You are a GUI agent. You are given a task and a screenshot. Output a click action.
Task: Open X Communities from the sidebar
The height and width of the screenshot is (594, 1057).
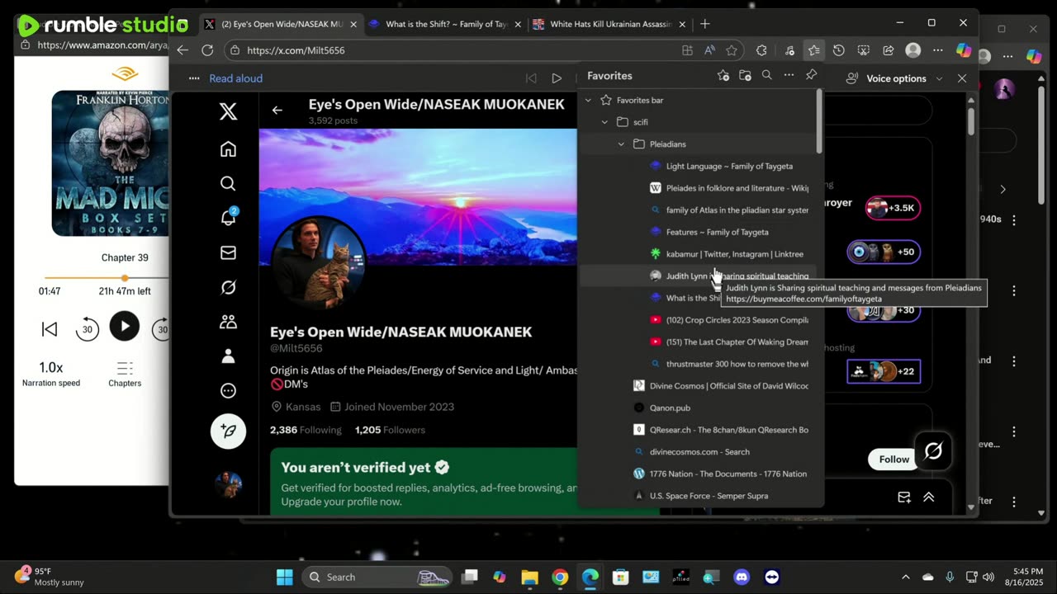pyautogui.click(x=228, y=322)
